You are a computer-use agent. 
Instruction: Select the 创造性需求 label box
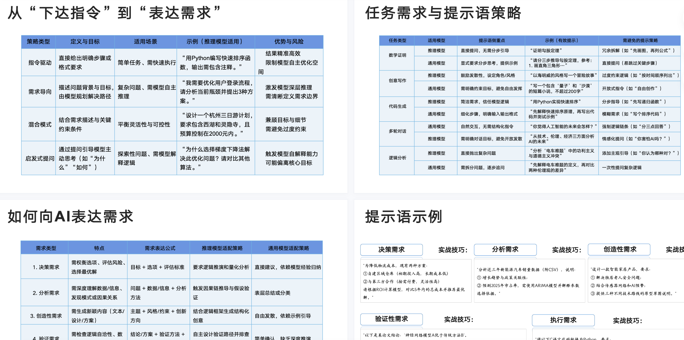click(x=619, y=249)
